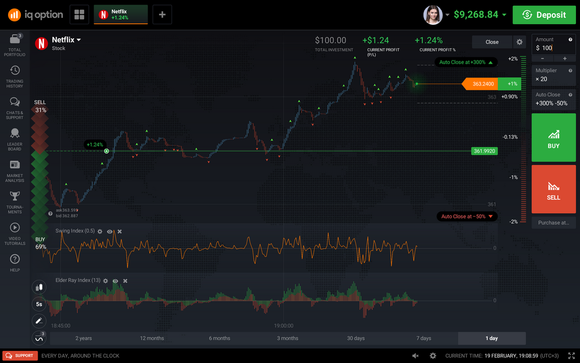The image size is (580, 363).
Task: Increase the amount with plus
Action: 565,58
